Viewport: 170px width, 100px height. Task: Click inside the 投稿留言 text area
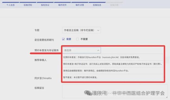click(x=115, y=91)
